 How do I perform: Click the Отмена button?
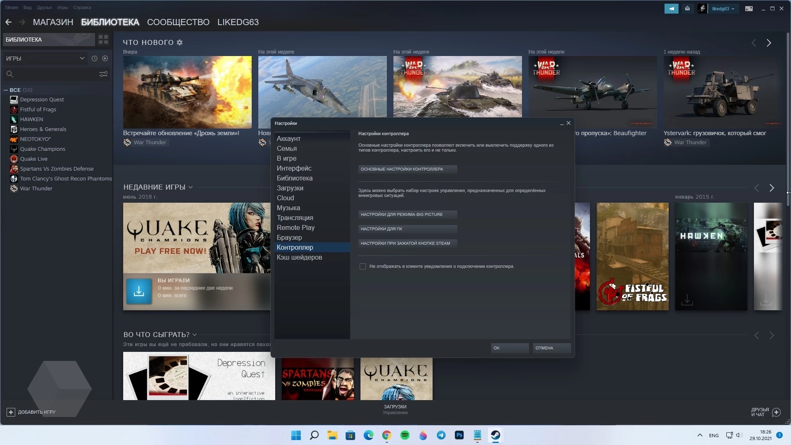(x=552, y=348)
